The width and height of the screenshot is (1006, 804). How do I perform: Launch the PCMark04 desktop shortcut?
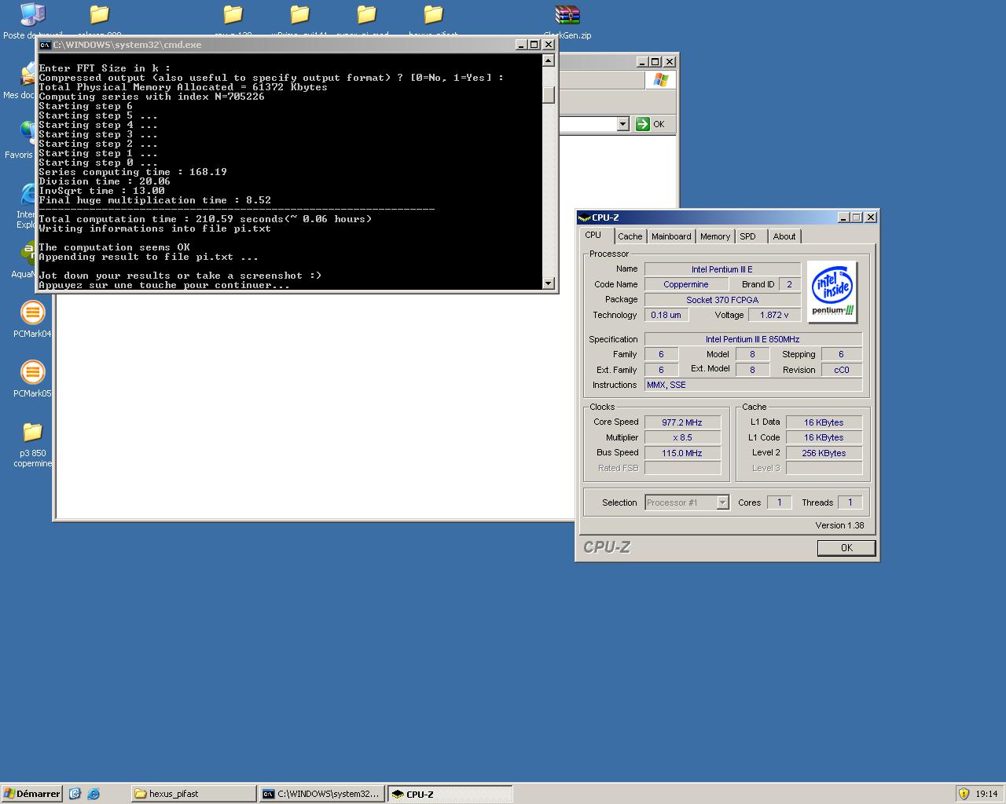32,313
